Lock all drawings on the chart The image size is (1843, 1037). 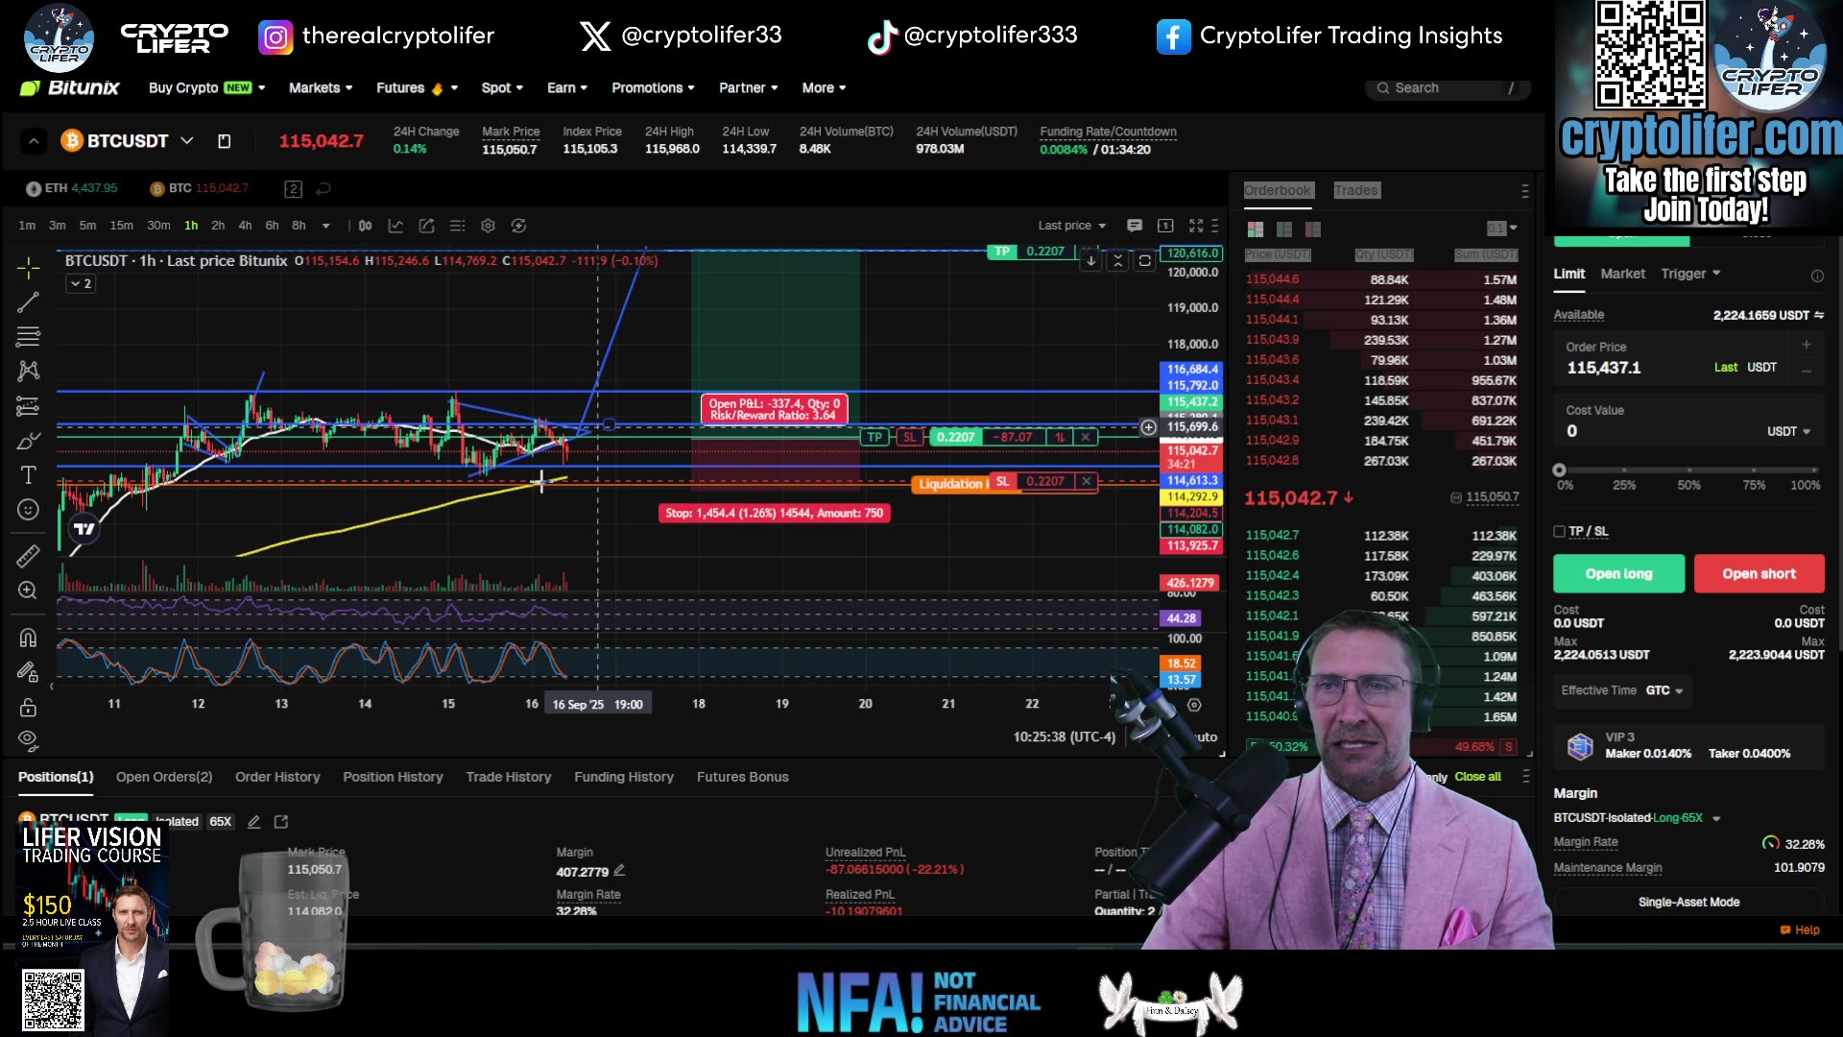point(28,708)
